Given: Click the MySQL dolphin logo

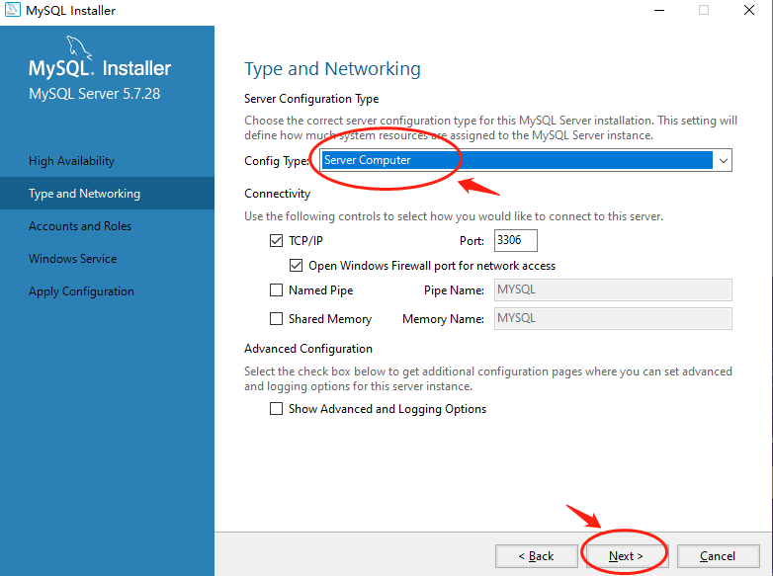Looking at the screenshot, I should click(x=79, y=47).
